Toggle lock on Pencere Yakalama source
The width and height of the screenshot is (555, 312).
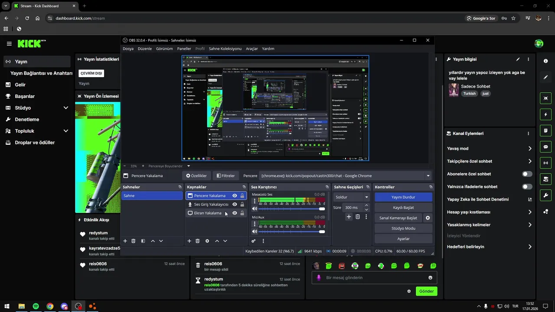(242, 196)
